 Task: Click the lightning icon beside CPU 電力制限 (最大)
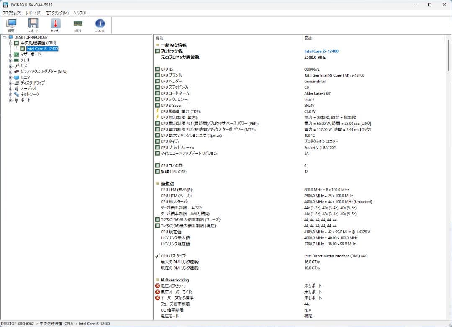(x=157, y=117)
